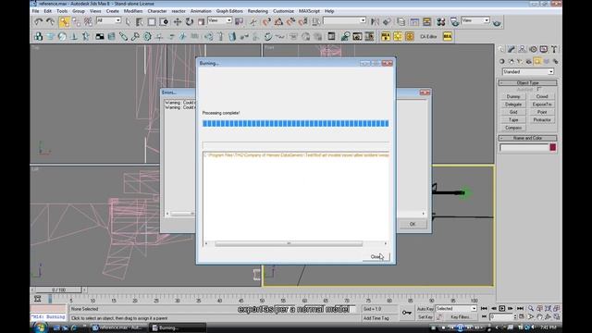This screenshot has width=592, height=333.
Task: Click the Redo arrow in main toolbar
Action: (50, 22)
